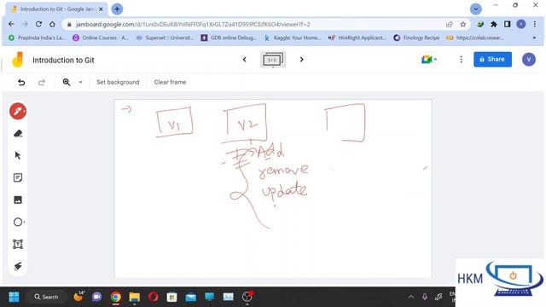Select the Circle shape tool
The height and width of the screenshot is (307, 546).
click(x=18, y=222)
